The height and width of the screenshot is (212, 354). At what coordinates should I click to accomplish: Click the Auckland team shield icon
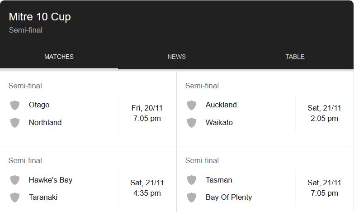pyautogui.click(x=192, y=105)
